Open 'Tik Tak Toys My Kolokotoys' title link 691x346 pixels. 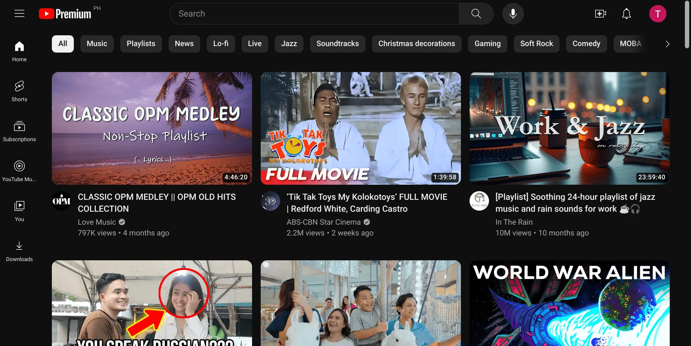[x=367, y=203]
